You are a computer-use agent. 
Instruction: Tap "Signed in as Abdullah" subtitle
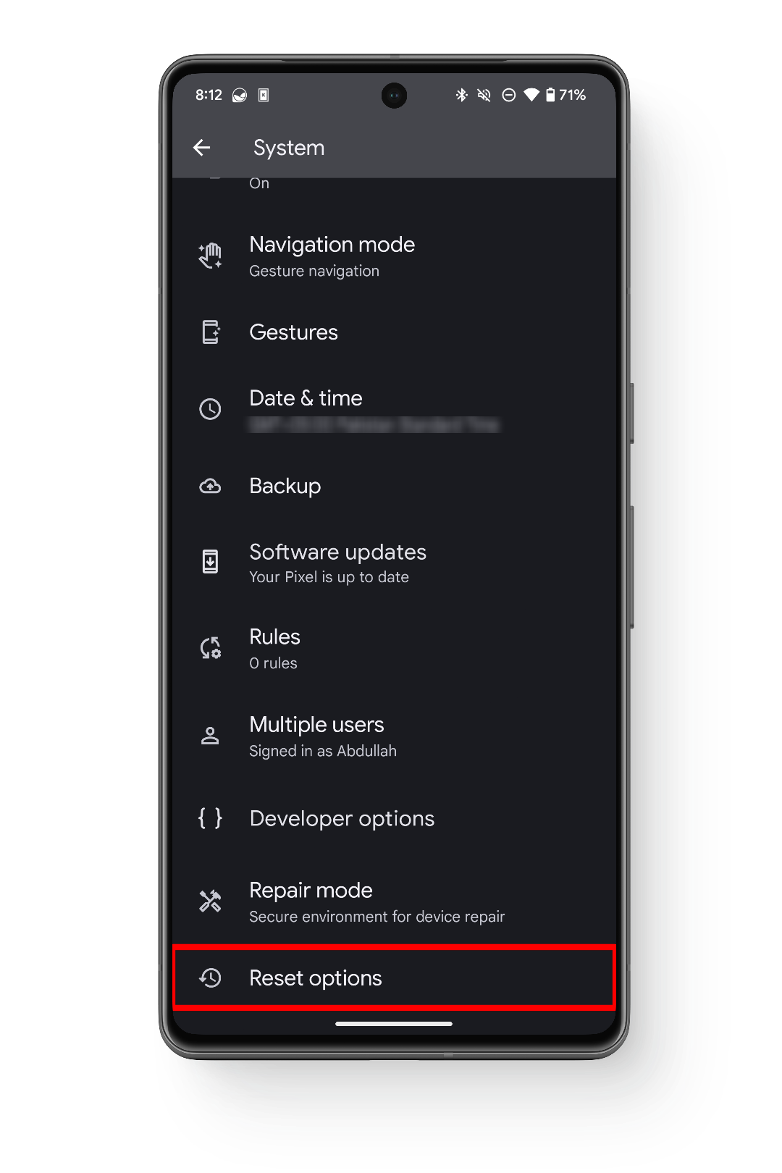tap(323, 751)
